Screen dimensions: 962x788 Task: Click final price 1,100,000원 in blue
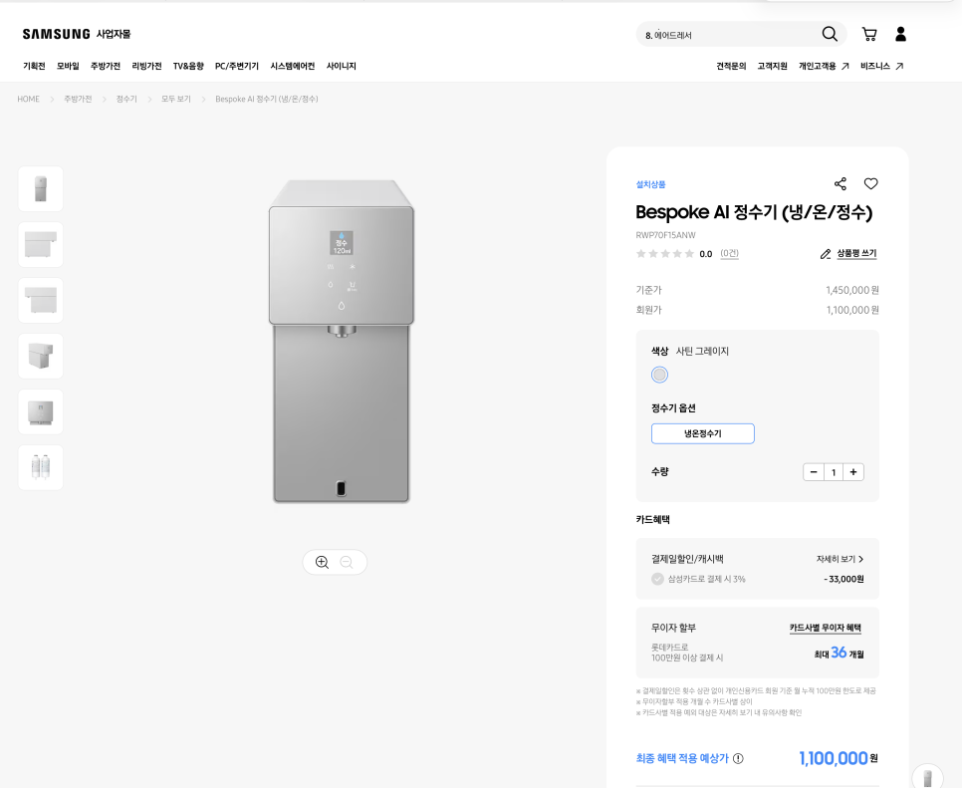click(x=839, y=758)
